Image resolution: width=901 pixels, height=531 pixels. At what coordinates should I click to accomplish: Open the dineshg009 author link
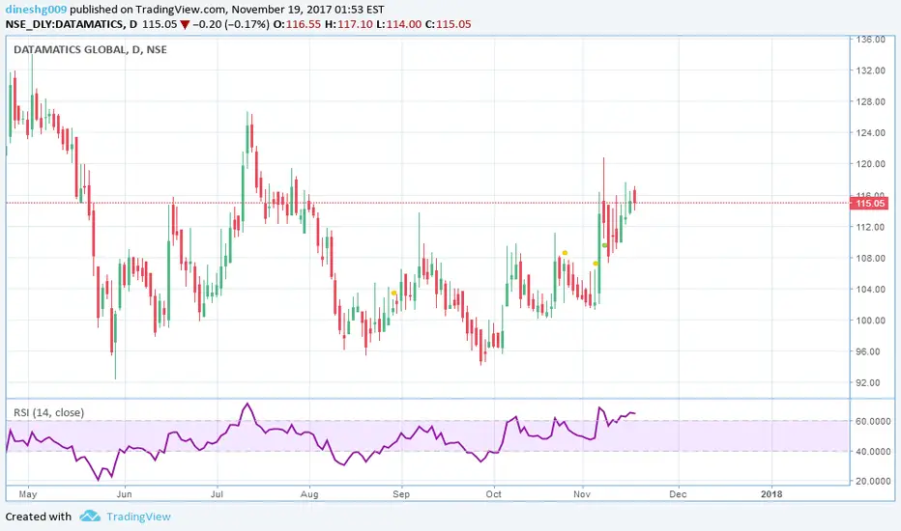pyautogui.click(x=36, y=10)
